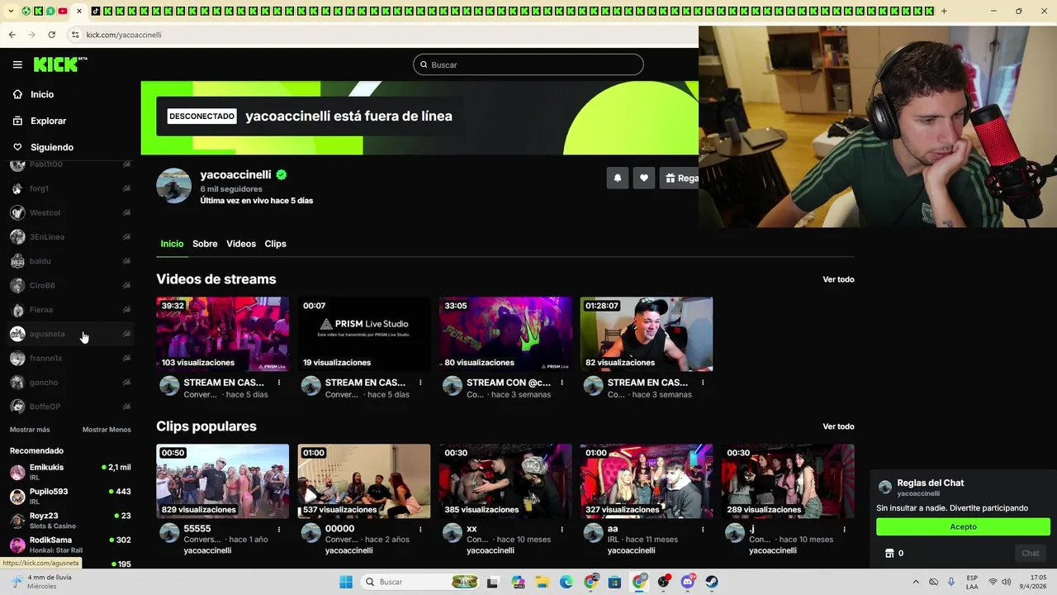Play the 39:32 stream video thumbnail

[x=223, y=334]
